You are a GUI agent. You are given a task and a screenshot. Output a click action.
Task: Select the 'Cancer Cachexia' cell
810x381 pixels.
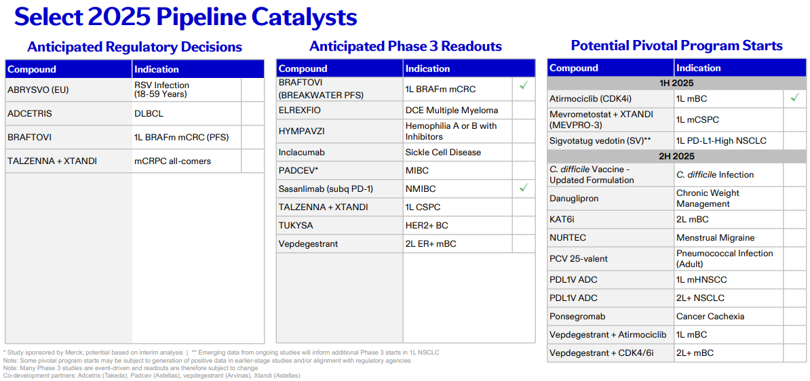(729, 317)
